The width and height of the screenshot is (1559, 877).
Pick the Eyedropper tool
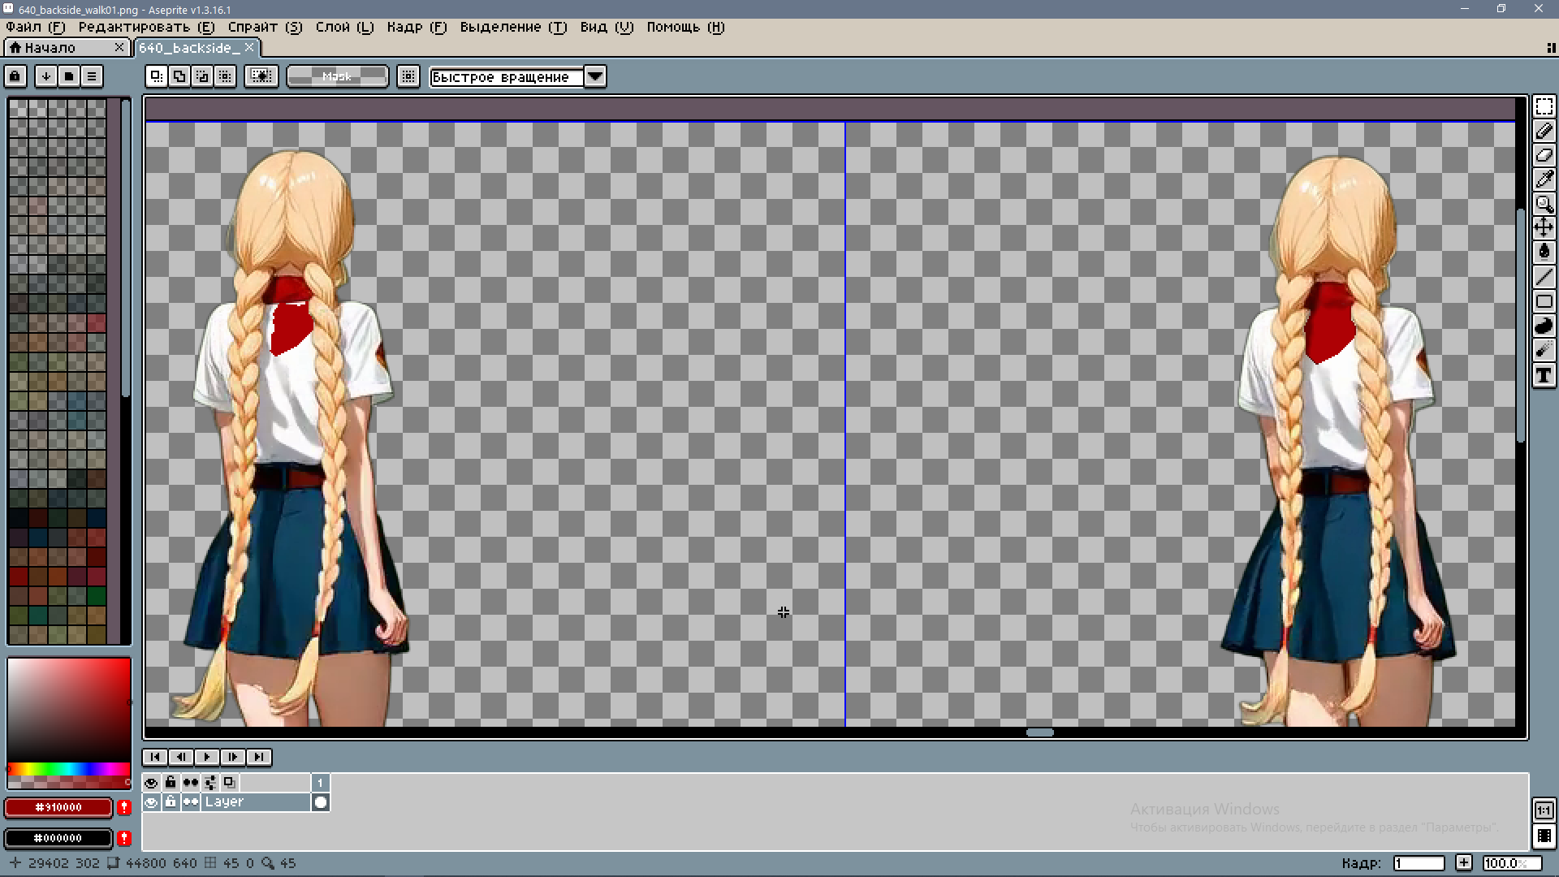[1544, 179]
